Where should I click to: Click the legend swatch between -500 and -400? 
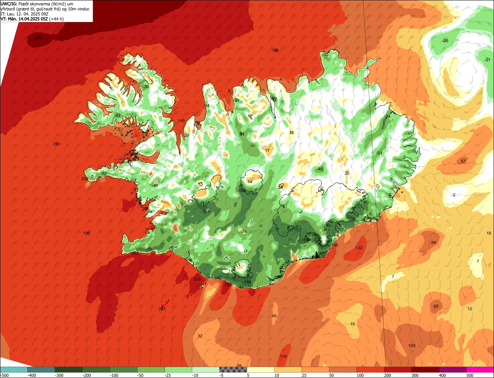tap(14, 370)
